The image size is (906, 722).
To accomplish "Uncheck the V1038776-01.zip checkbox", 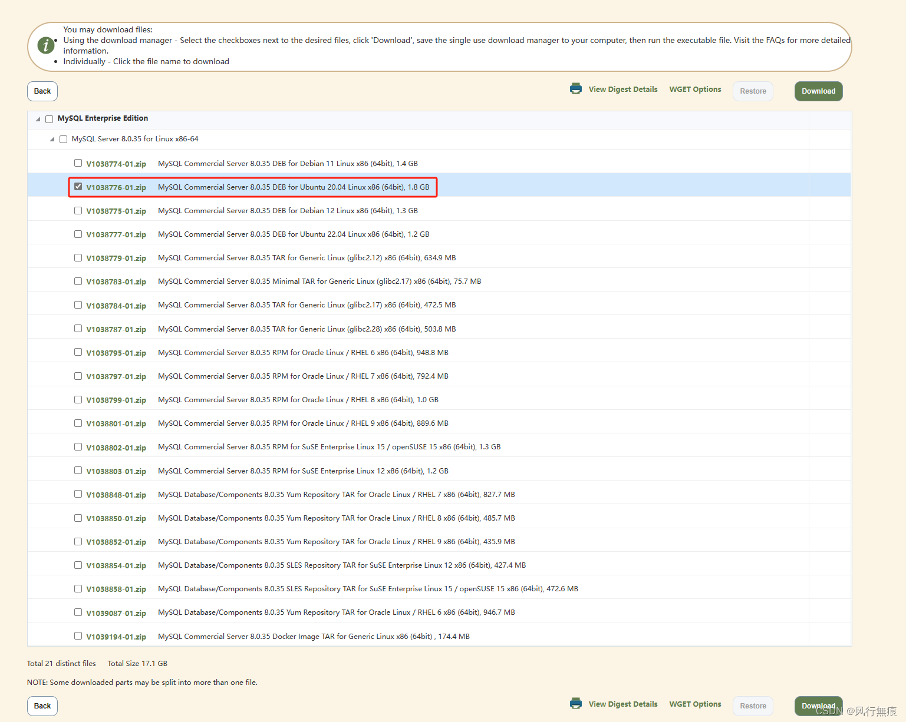I will pos(78,187).
